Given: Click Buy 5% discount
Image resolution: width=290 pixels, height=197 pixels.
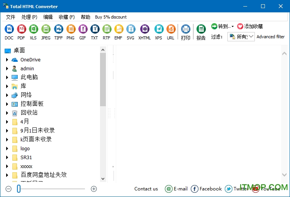Looking at the screenshot, I should click(111, 17).
